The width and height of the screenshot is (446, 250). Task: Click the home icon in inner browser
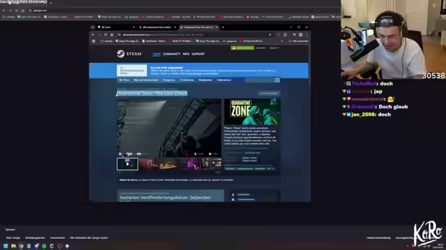[x=111, y=35]
